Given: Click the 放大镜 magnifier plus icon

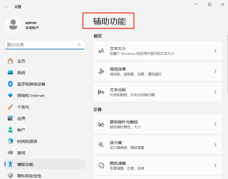Looking at the screenshot, I should [101, 145].
